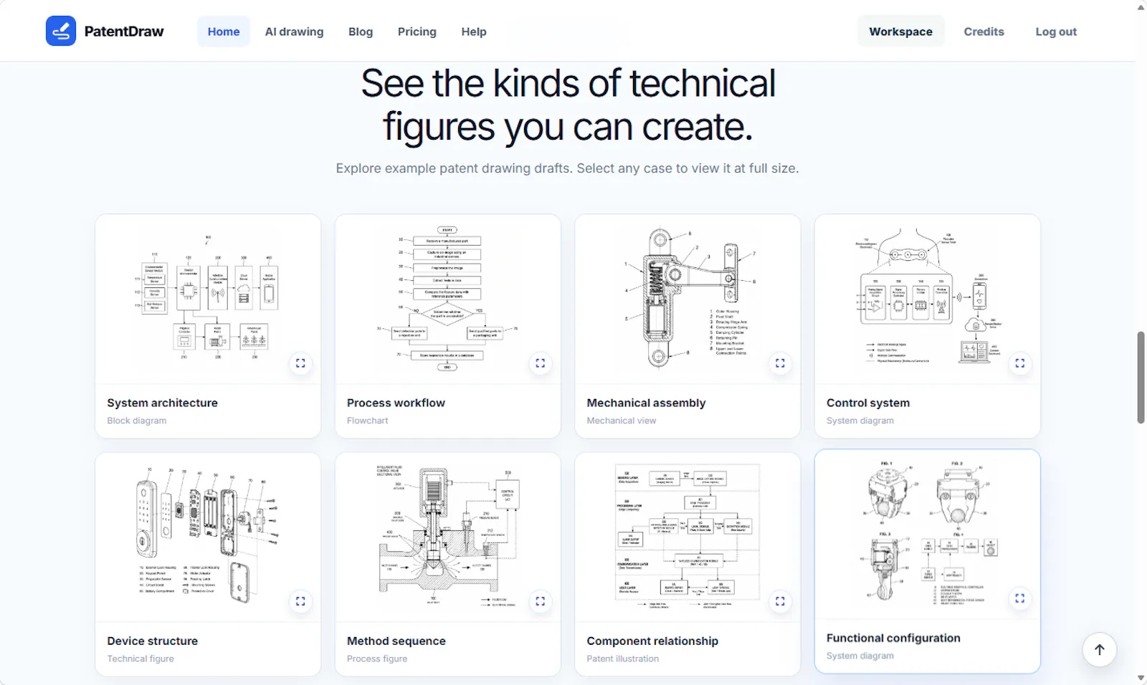Screen dimensions: 1147x685
Task: Open the Control system diagram thumbnail
Action: [928, 300]
